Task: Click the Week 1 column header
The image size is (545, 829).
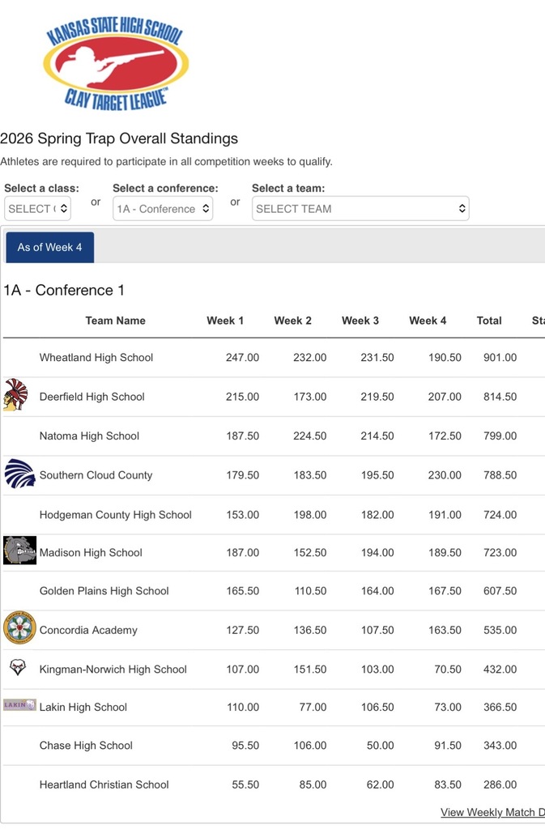Action: tap(225, 321)
